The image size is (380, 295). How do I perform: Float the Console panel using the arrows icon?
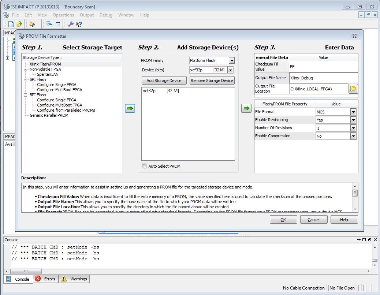(x=359, y=239)
